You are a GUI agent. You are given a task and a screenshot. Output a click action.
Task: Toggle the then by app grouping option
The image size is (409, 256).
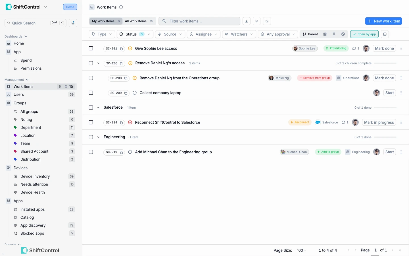(x=364, y=34)
